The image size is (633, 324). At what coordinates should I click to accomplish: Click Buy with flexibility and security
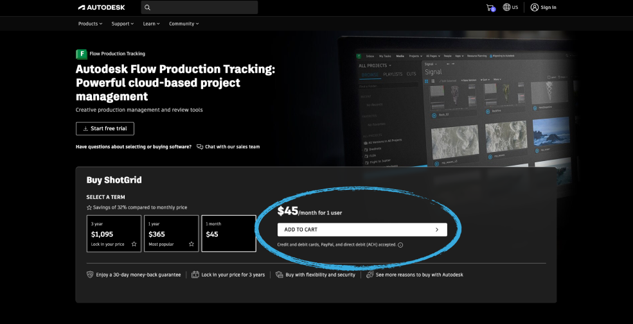click(x=316, y=275)
